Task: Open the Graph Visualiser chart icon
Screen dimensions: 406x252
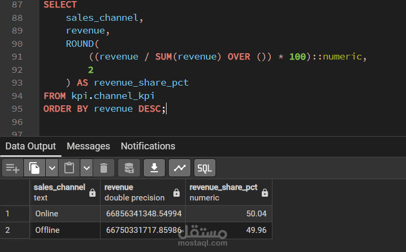Action: coord(179,168)
